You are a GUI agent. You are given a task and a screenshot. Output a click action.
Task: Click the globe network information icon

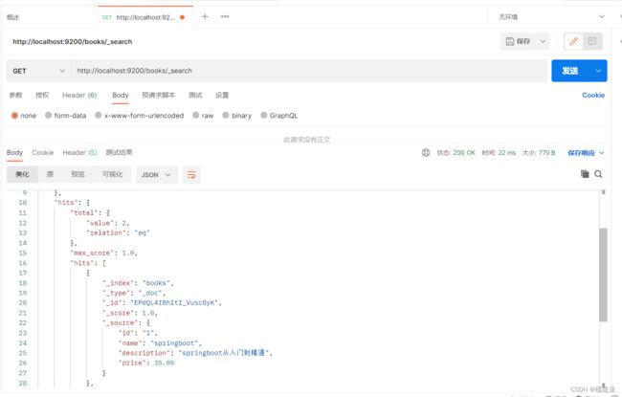pos(426,153)
